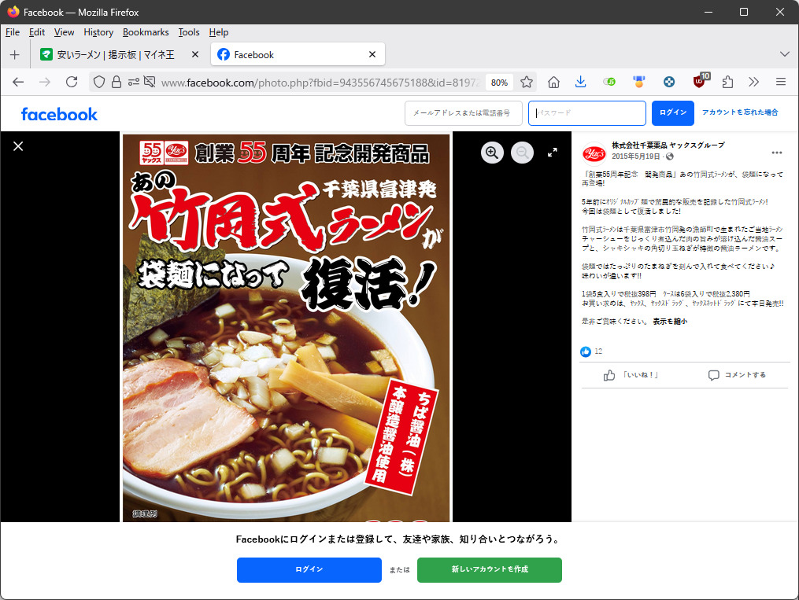This screenshot has width=799, height=600.
Task: Zoom in on the ramen photo
Action: coord(492,153)
